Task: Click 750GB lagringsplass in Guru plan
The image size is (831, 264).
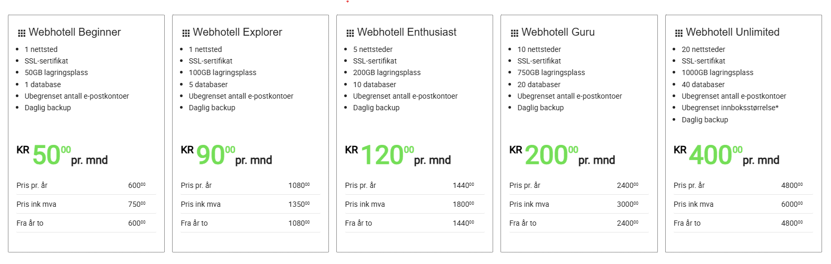Action: [551, 72]
